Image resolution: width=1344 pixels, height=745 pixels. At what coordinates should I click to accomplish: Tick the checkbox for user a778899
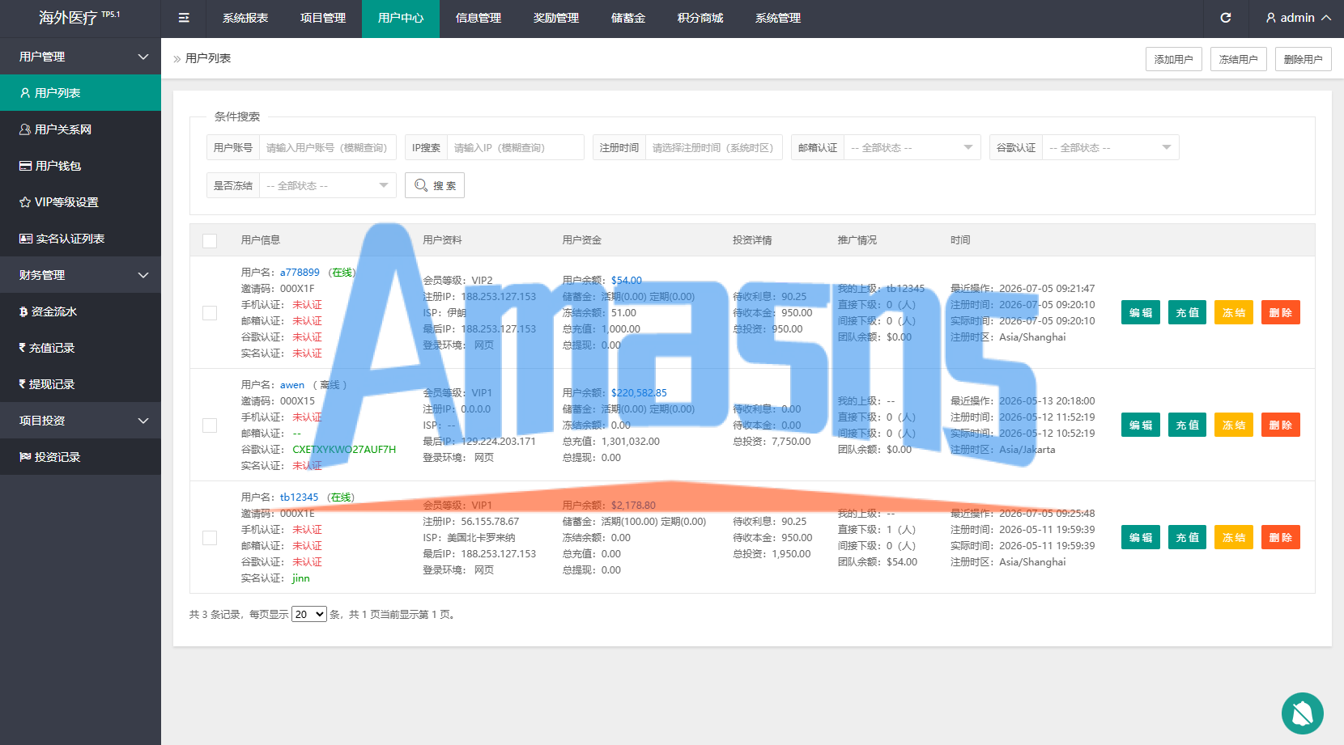coord(210,313)
